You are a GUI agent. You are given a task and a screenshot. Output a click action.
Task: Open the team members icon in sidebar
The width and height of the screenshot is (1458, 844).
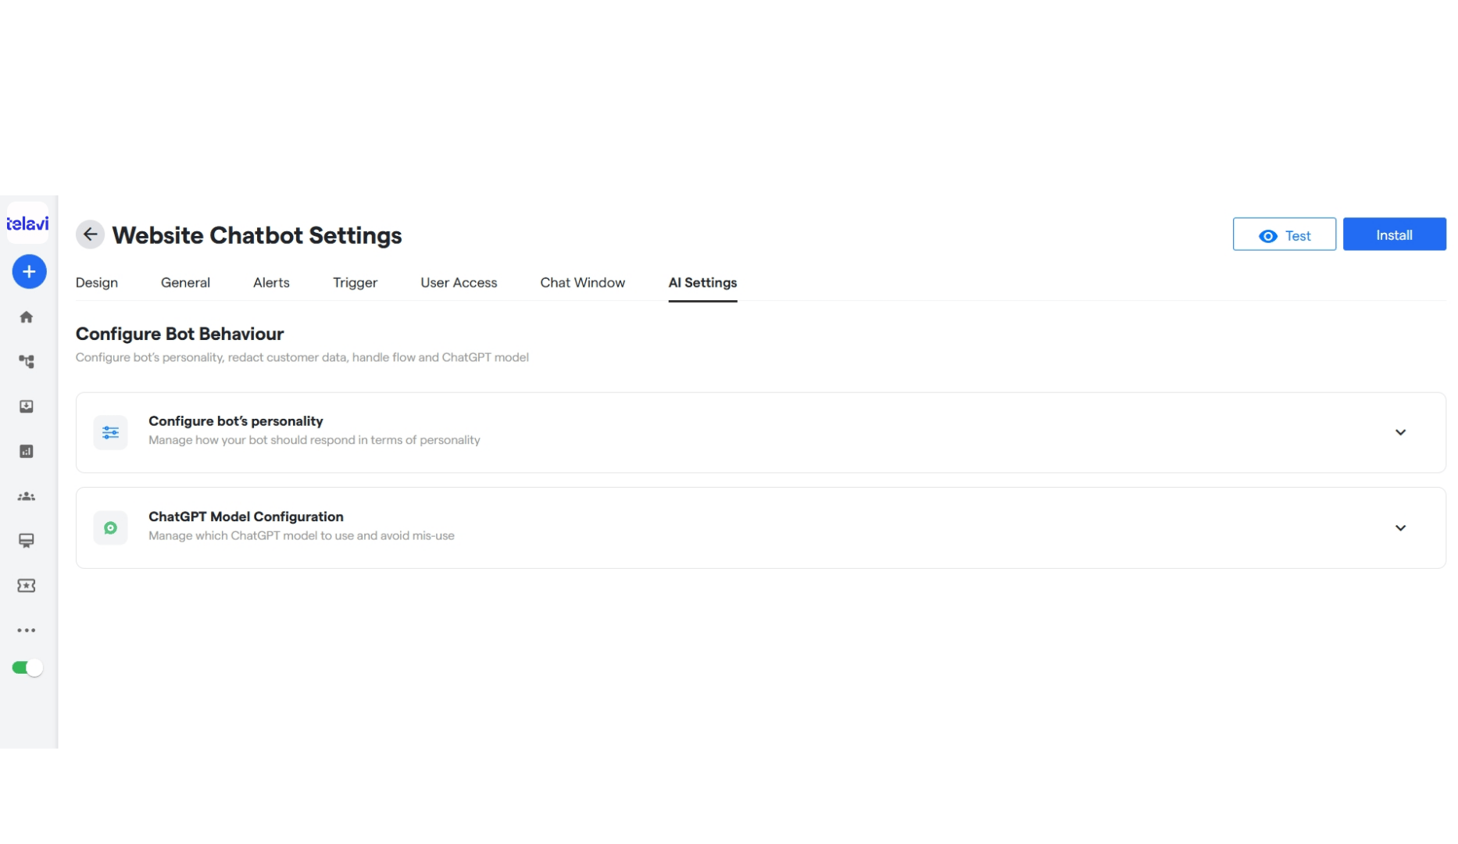(27, 496)
